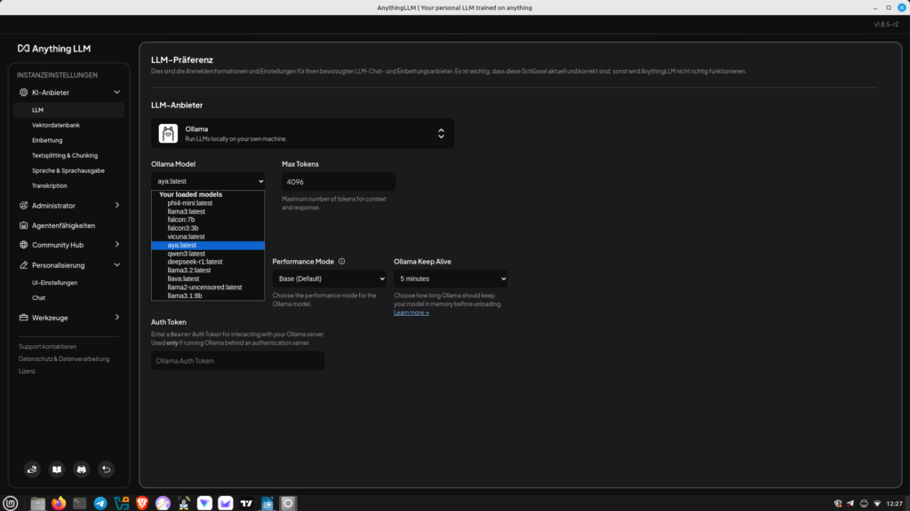Viewport: 910px width, 511px height.
Task: Click the gear app icon in the taskbar
Action: [289, 504]
